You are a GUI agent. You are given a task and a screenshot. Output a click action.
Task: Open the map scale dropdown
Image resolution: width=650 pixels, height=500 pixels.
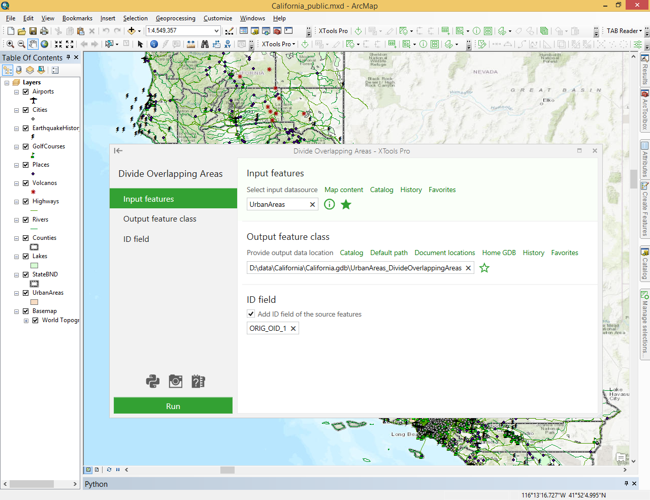pyautogui.click(x=216, y=31)
